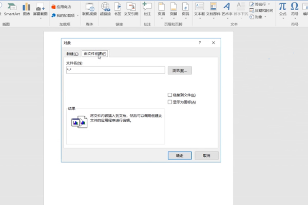The image size is (308, 205).
Task: Click the result preview icon in dialog
Action: click(x=80, y=122)
